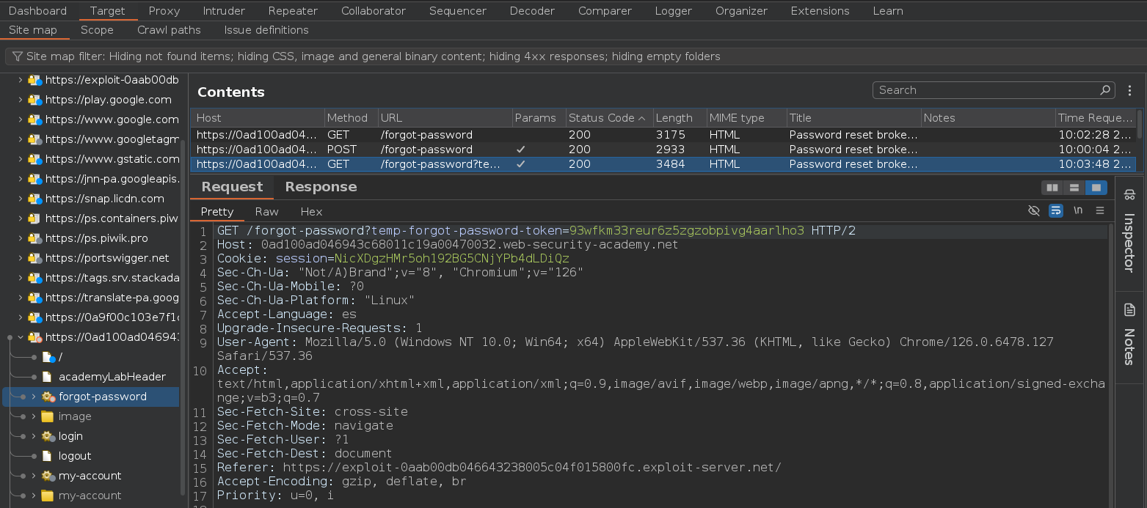Viewport: 1147px width, 508px height.
Task: Open the Site map filter funnel icon
Action: point(17,56)
